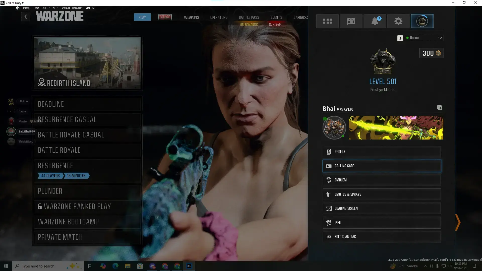This screenshot has width=482, height=271.
Task: Click the add icon beside Bhai's player ID
Action: pos(440,108)
